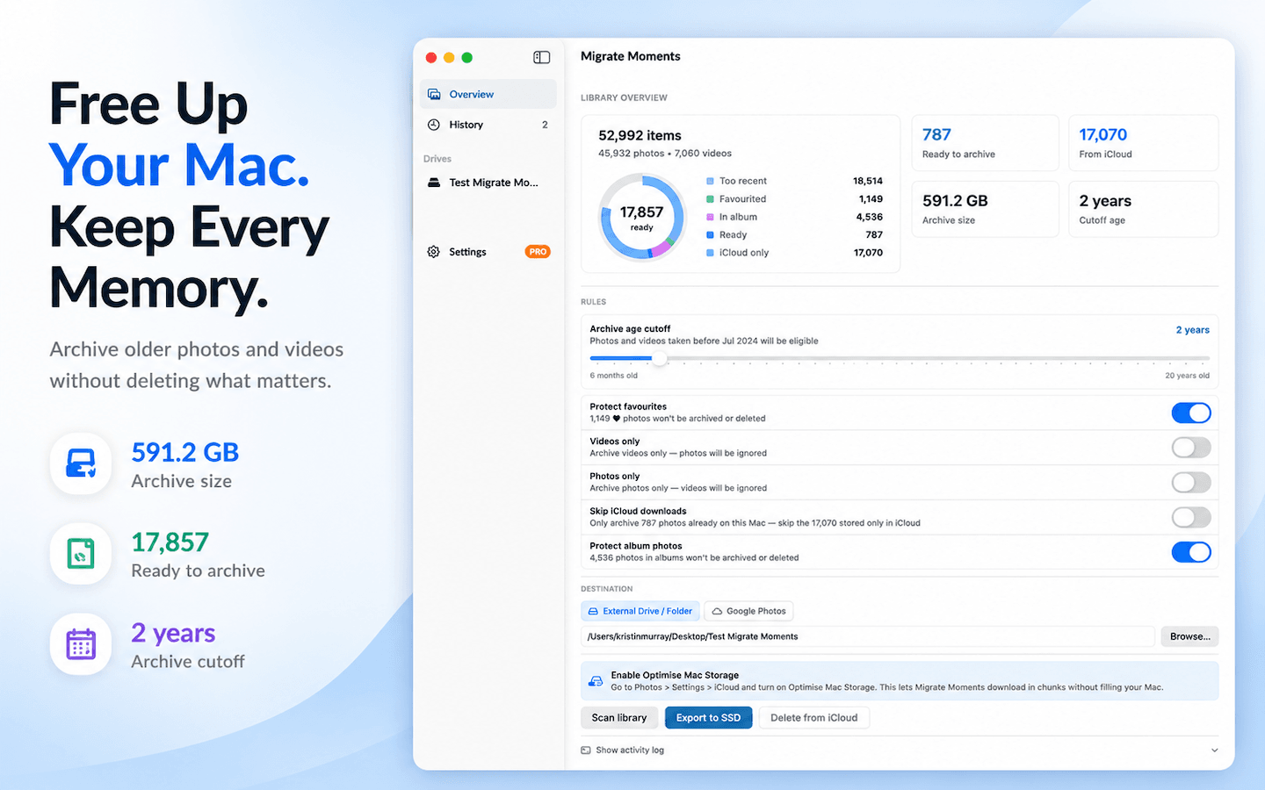Image resolution: width=1265 pixels, height=790 pixels.
Task: Click the archive age cutoff slider handle
Action: coord(660,358)
